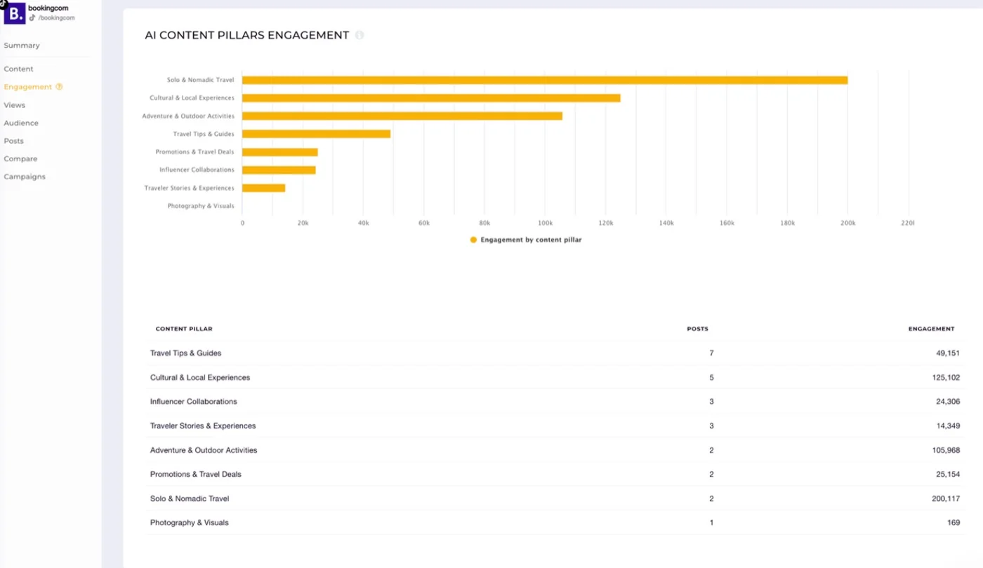Click the Solo & Nomadic Travel bar
This screenshot has width=983, height=568.
click(x=545, y=80)
